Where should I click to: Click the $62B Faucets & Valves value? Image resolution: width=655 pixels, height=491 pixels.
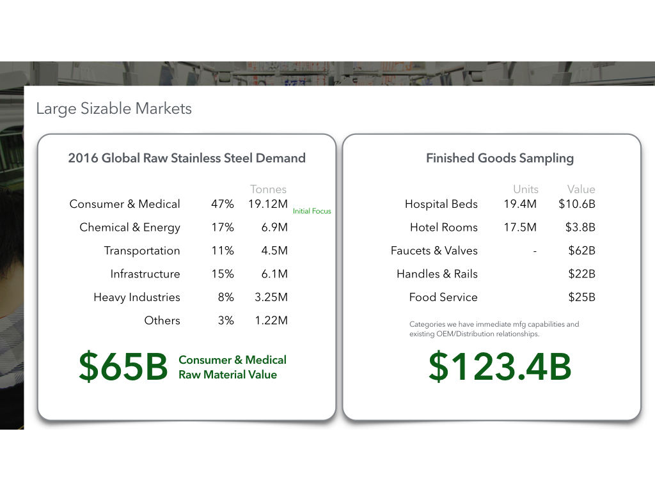581,251
